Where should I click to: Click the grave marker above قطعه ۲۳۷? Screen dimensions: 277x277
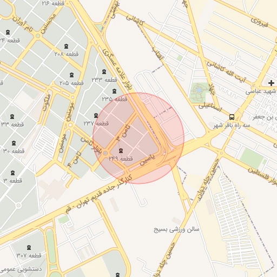[96, 115]
